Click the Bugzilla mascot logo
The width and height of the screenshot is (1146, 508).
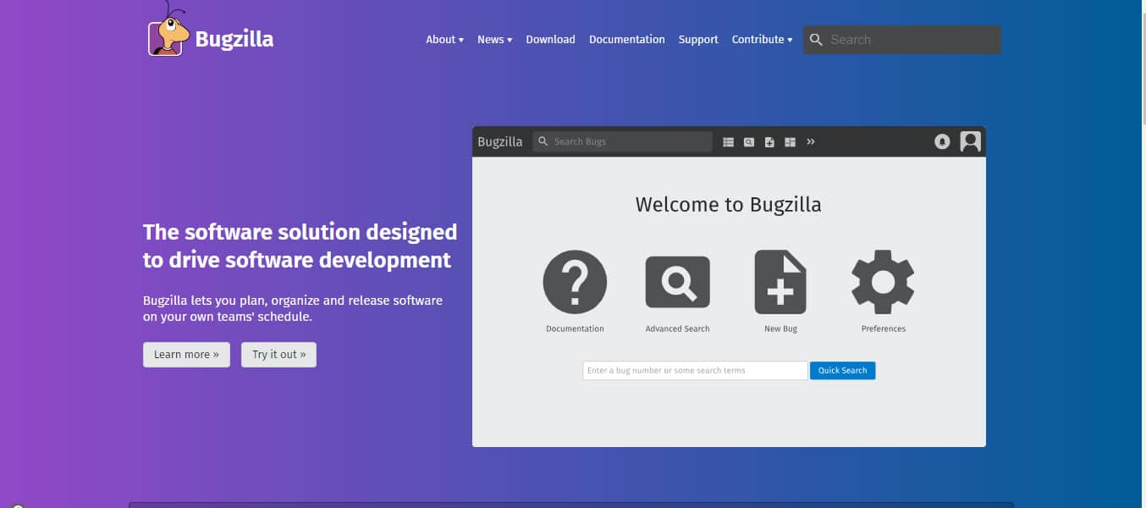point(168,30)
